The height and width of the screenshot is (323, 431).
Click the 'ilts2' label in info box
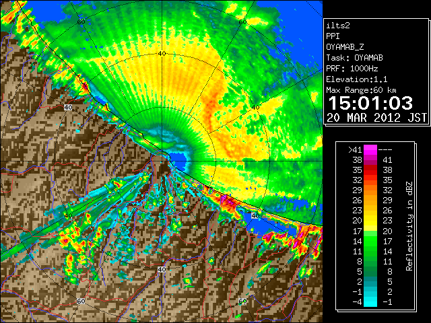338,26
